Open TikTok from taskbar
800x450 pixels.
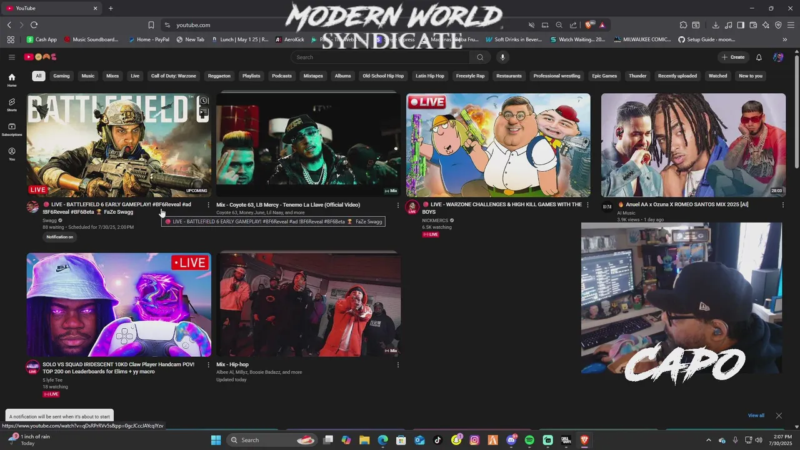tap(437, 440)
